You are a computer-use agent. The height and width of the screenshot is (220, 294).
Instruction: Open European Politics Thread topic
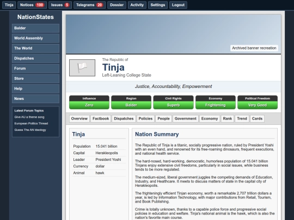coord(31,123)
